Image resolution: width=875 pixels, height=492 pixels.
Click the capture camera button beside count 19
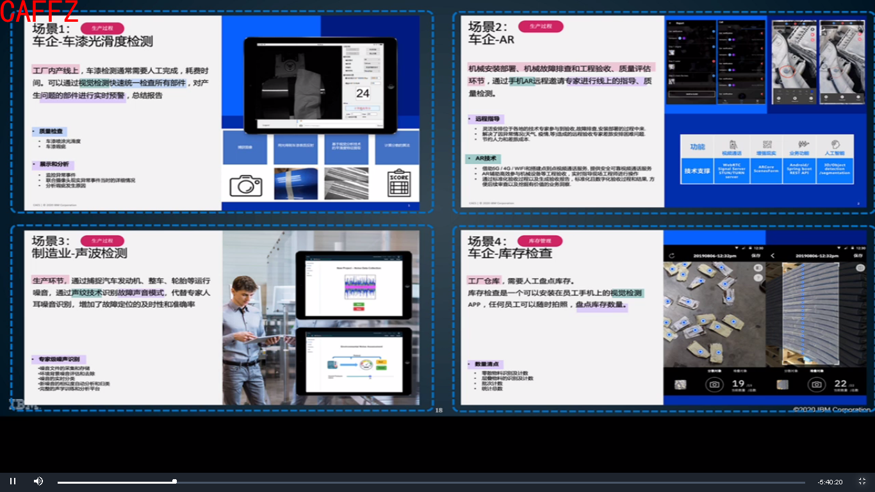(714, 384)
